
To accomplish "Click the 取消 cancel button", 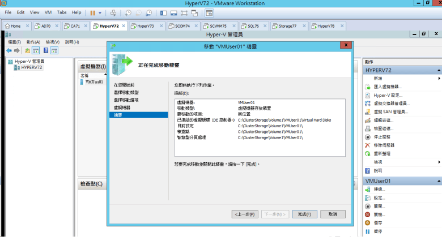I will 333,214.
